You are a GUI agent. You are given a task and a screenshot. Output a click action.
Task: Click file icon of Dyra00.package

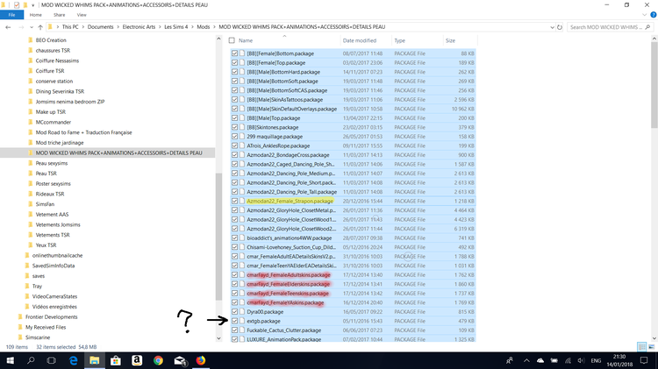point(242,311)
